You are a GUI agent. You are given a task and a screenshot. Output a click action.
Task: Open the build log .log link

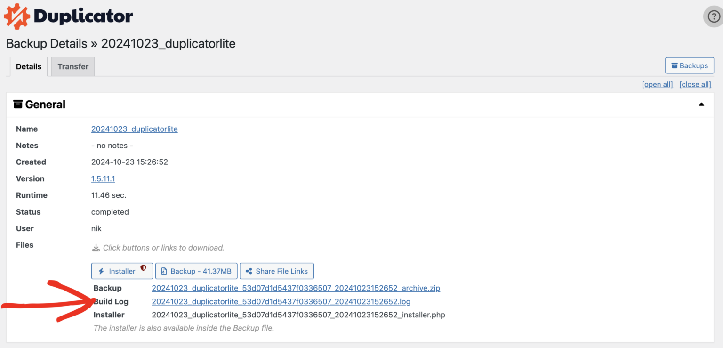pyautogui.click(x=281, y=301)
